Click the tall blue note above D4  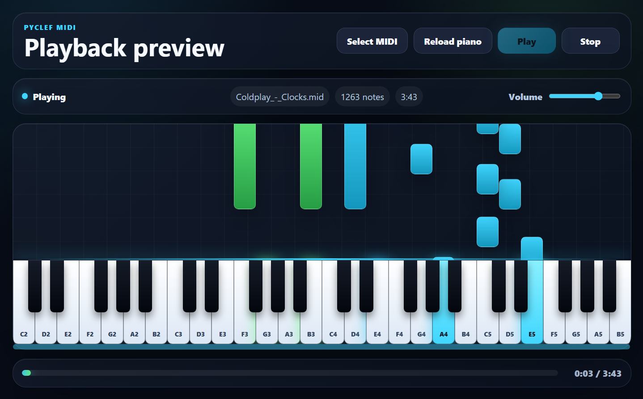[x=355, y=166]
